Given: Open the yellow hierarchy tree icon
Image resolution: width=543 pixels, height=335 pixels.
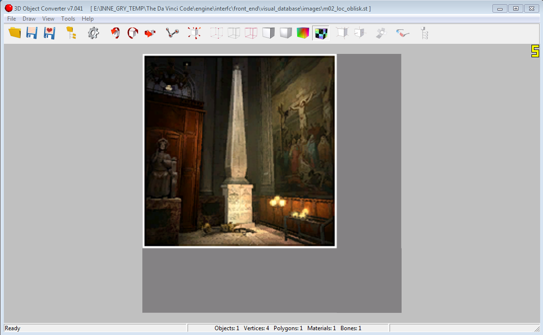Looking at the screenshot, I should [71, 33].
